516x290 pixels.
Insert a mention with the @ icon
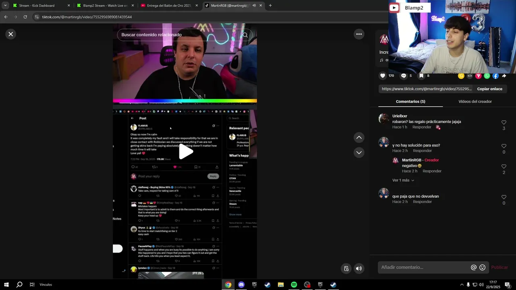[x=474, y=267]
